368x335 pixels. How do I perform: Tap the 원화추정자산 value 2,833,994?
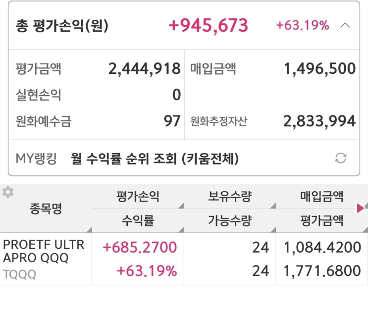click(x=319, y=121)
